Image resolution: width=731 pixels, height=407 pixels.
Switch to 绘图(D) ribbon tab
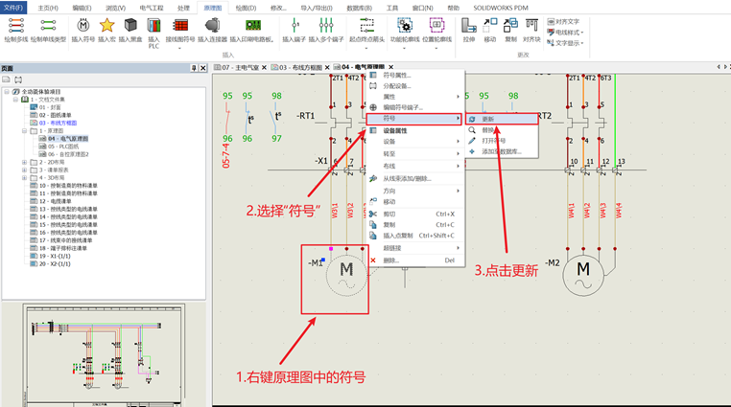click(x=246, y=8)
